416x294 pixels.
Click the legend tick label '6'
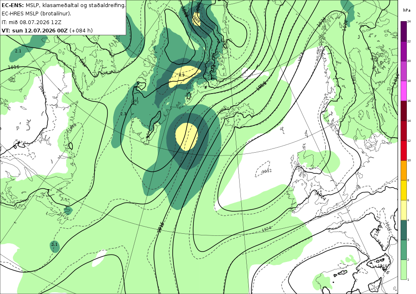[408, 200]
